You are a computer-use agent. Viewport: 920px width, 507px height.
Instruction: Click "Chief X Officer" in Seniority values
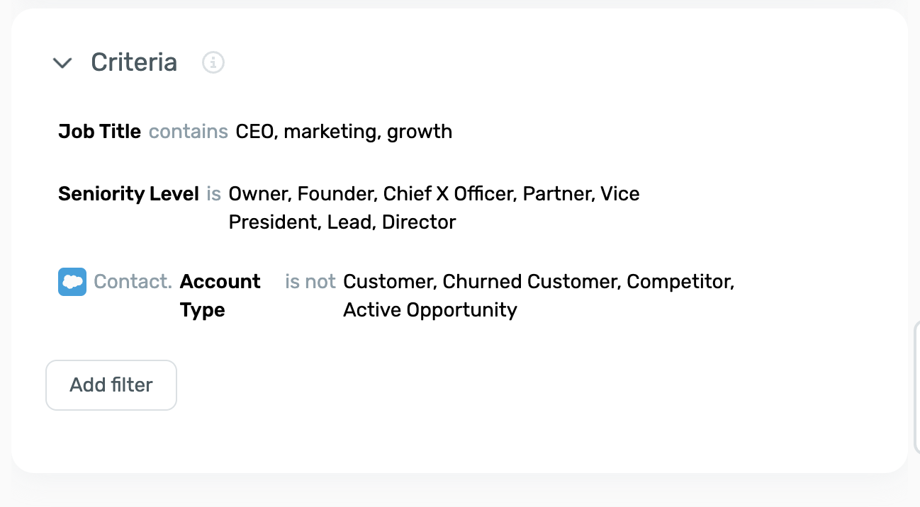pos(450,194)
